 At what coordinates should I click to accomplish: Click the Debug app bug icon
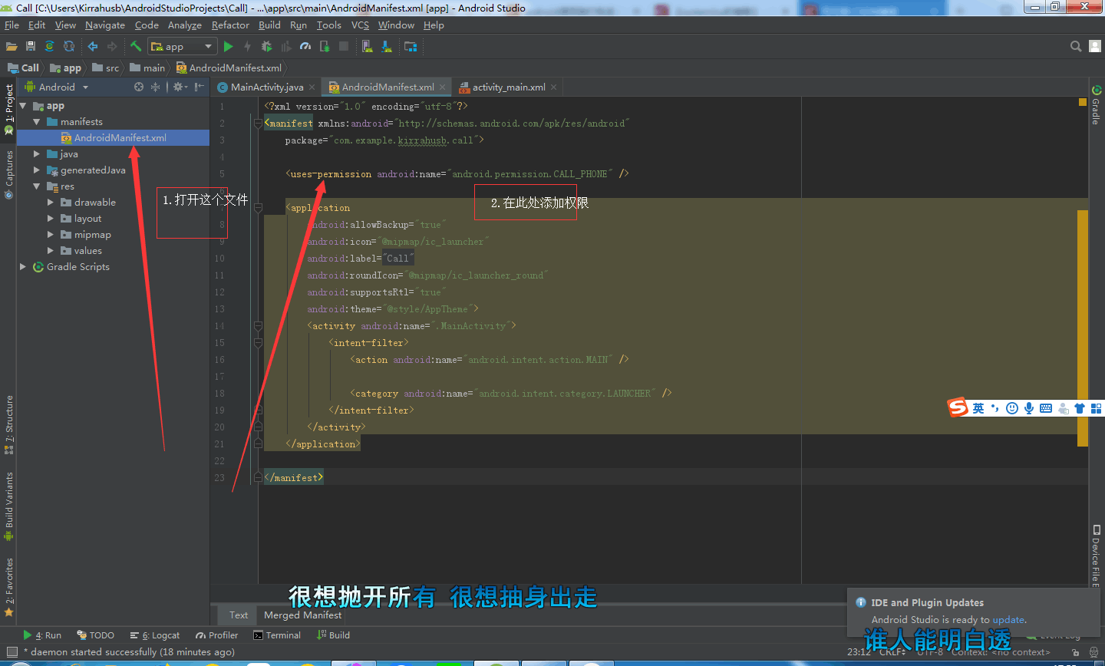tap(266, 47)
